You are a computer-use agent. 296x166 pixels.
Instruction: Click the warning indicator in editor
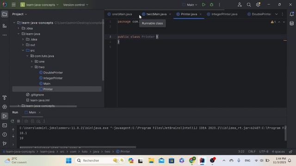point(273,22)
